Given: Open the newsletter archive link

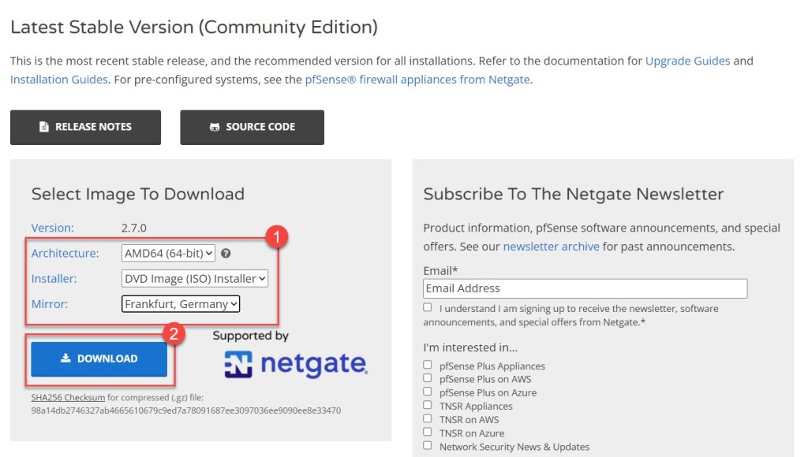Looking at the screenshot, I should pos(551,247).
